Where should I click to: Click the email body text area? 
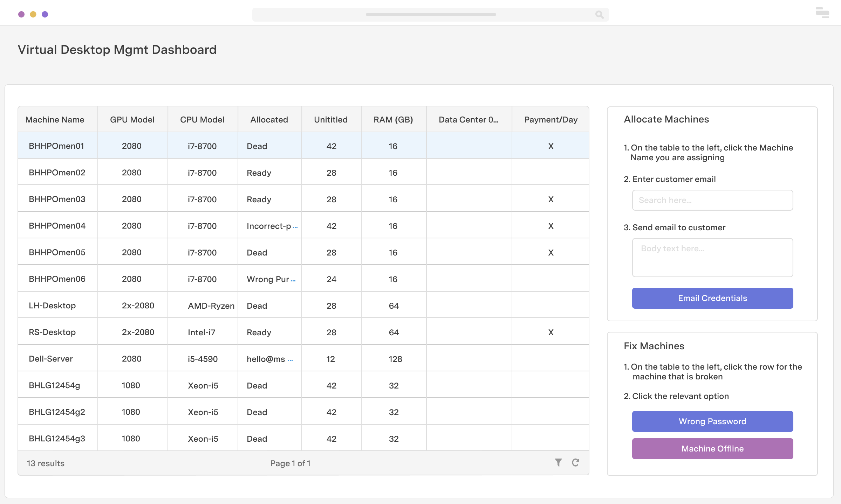click(712, 257)
